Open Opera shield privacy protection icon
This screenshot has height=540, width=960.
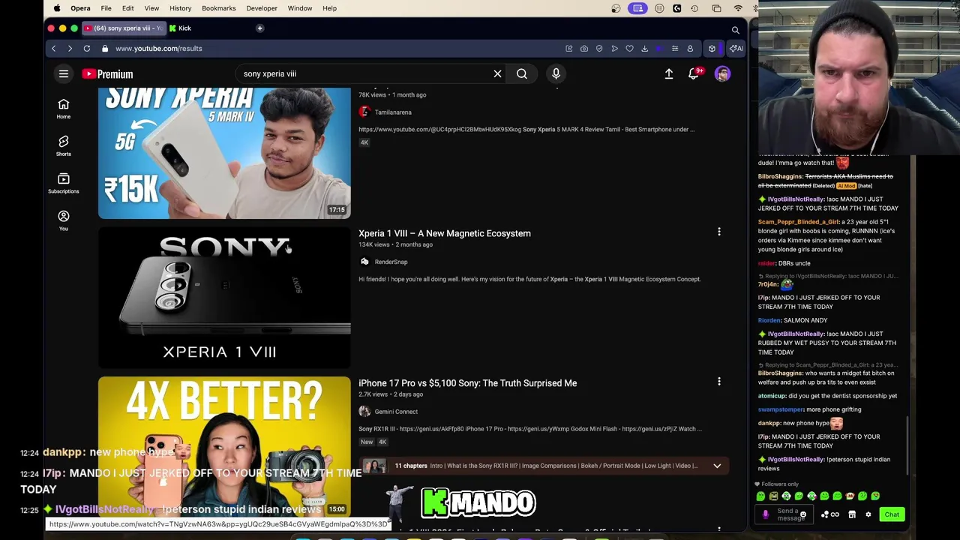(599, 49)
